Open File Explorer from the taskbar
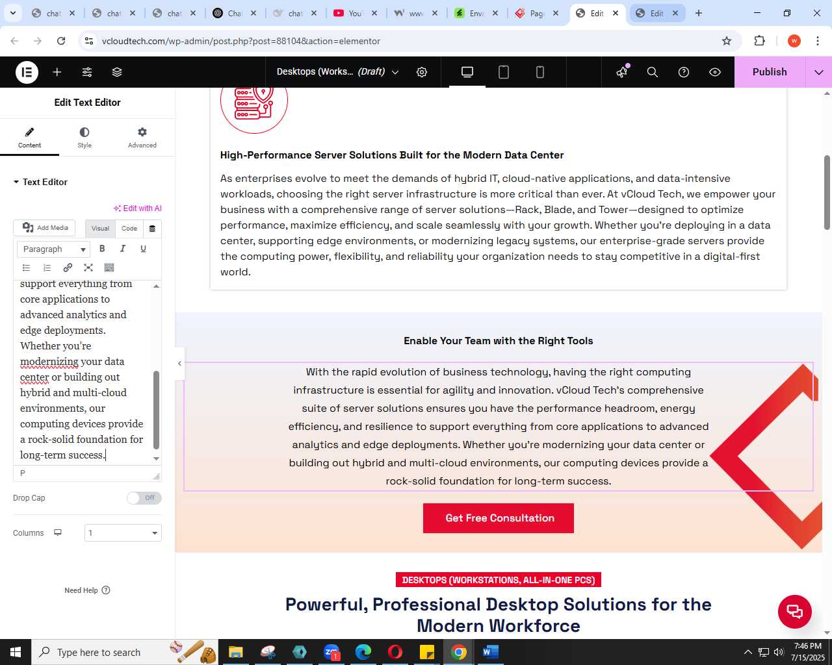Viewport: 832px width, 665px height. tap(236, 652)
